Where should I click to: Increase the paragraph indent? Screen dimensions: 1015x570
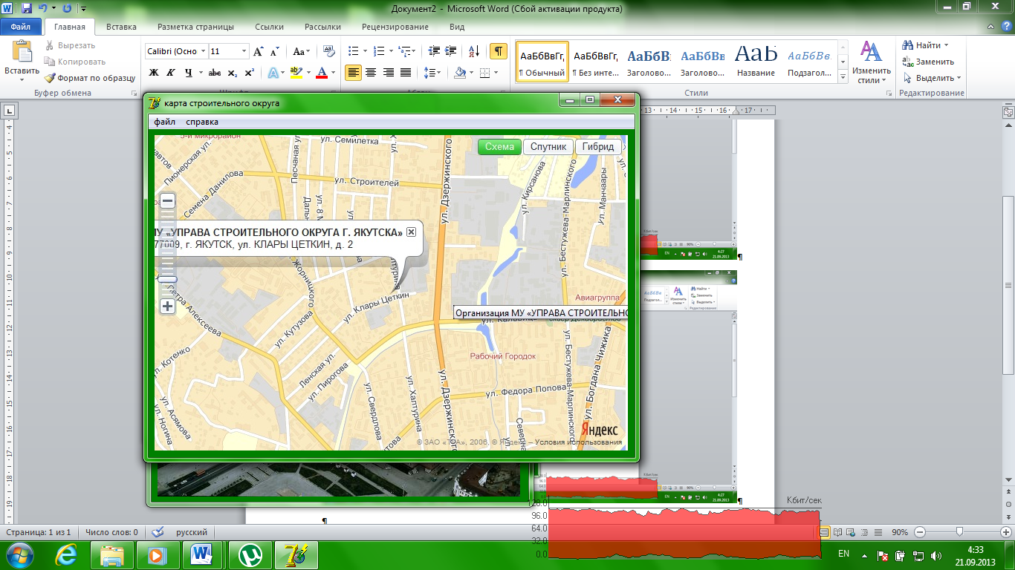click(452, 51)
